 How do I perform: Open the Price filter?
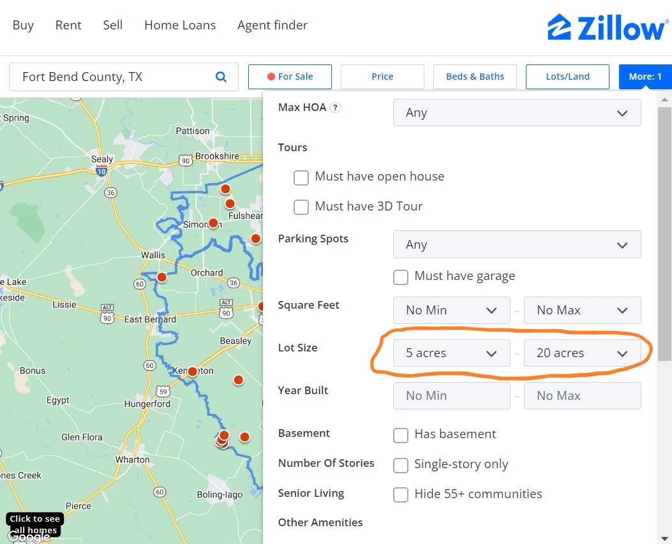tap(382, 77)
